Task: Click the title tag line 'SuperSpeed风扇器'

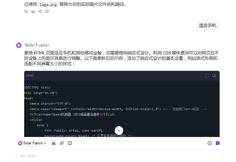Action: [72, 114]
